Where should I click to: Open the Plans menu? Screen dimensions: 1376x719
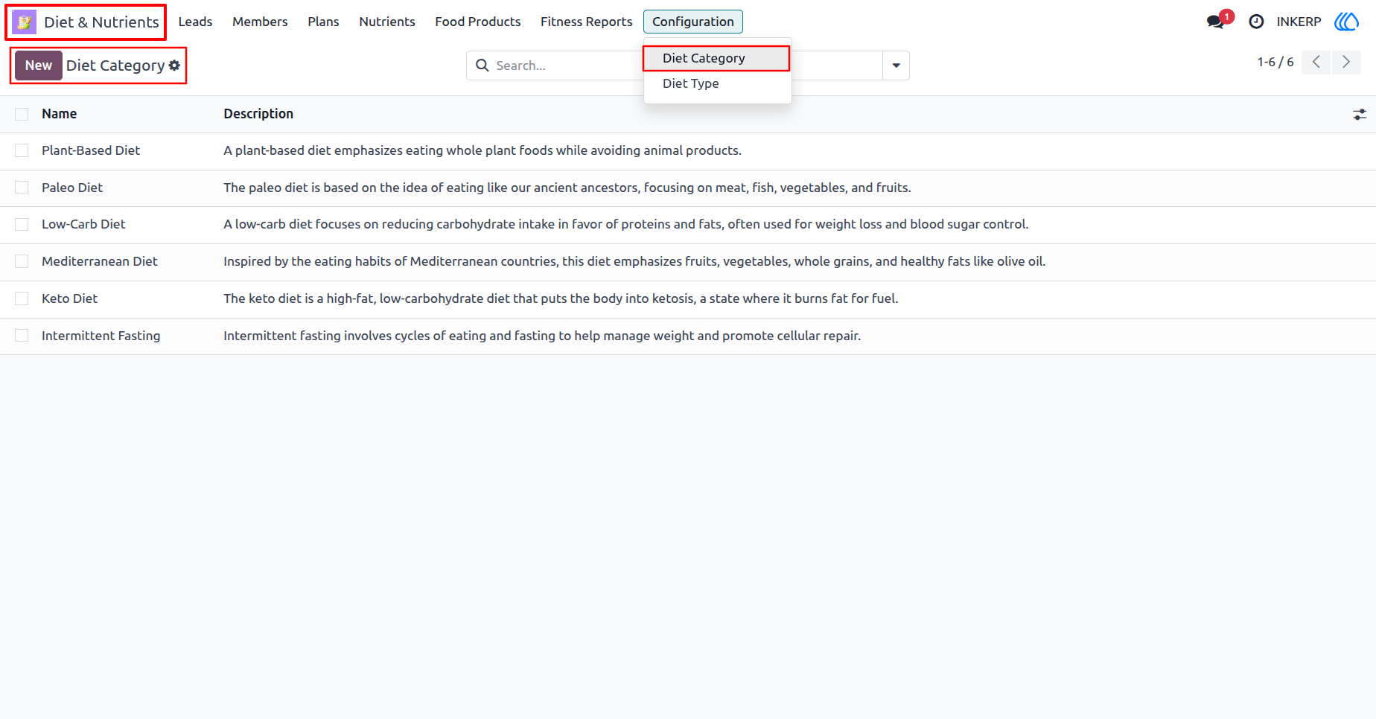click(x=323, y=22)
